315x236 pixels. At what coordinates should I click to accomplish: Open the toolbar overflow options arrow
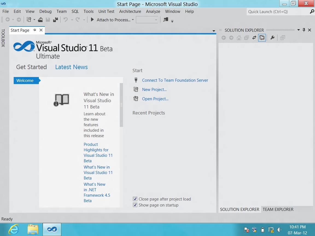[172, 21]
